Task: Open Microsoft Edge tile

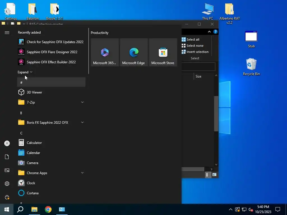Action: [x=134, y=52]
